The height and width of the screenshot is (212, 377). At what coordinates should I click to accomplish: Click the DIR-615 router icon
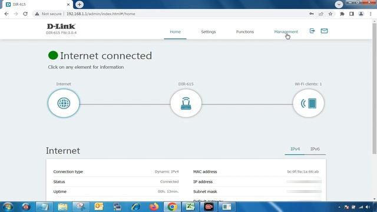186,104
